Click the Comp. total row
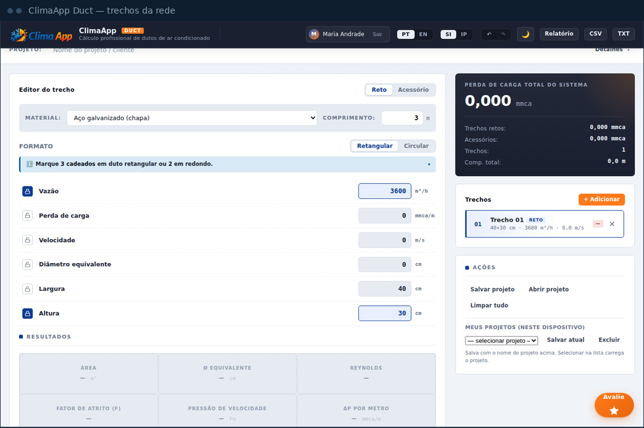Image resolution: width=644 pixels, height=428 pixels. pos(544,162)
